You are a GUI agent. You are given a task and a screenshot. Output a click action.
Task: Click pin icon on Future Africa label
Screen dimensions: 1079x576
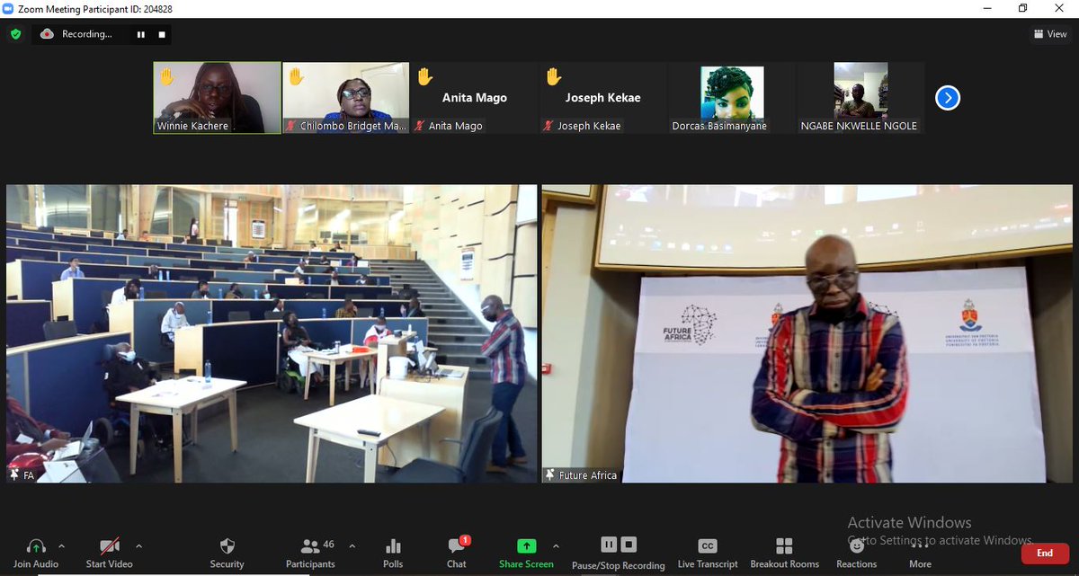549,474
